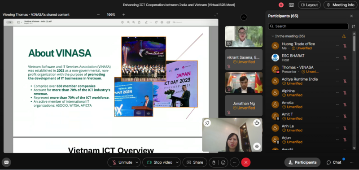
Task: Zoom out shared content with minus icon
Action: tap(98, 15)
